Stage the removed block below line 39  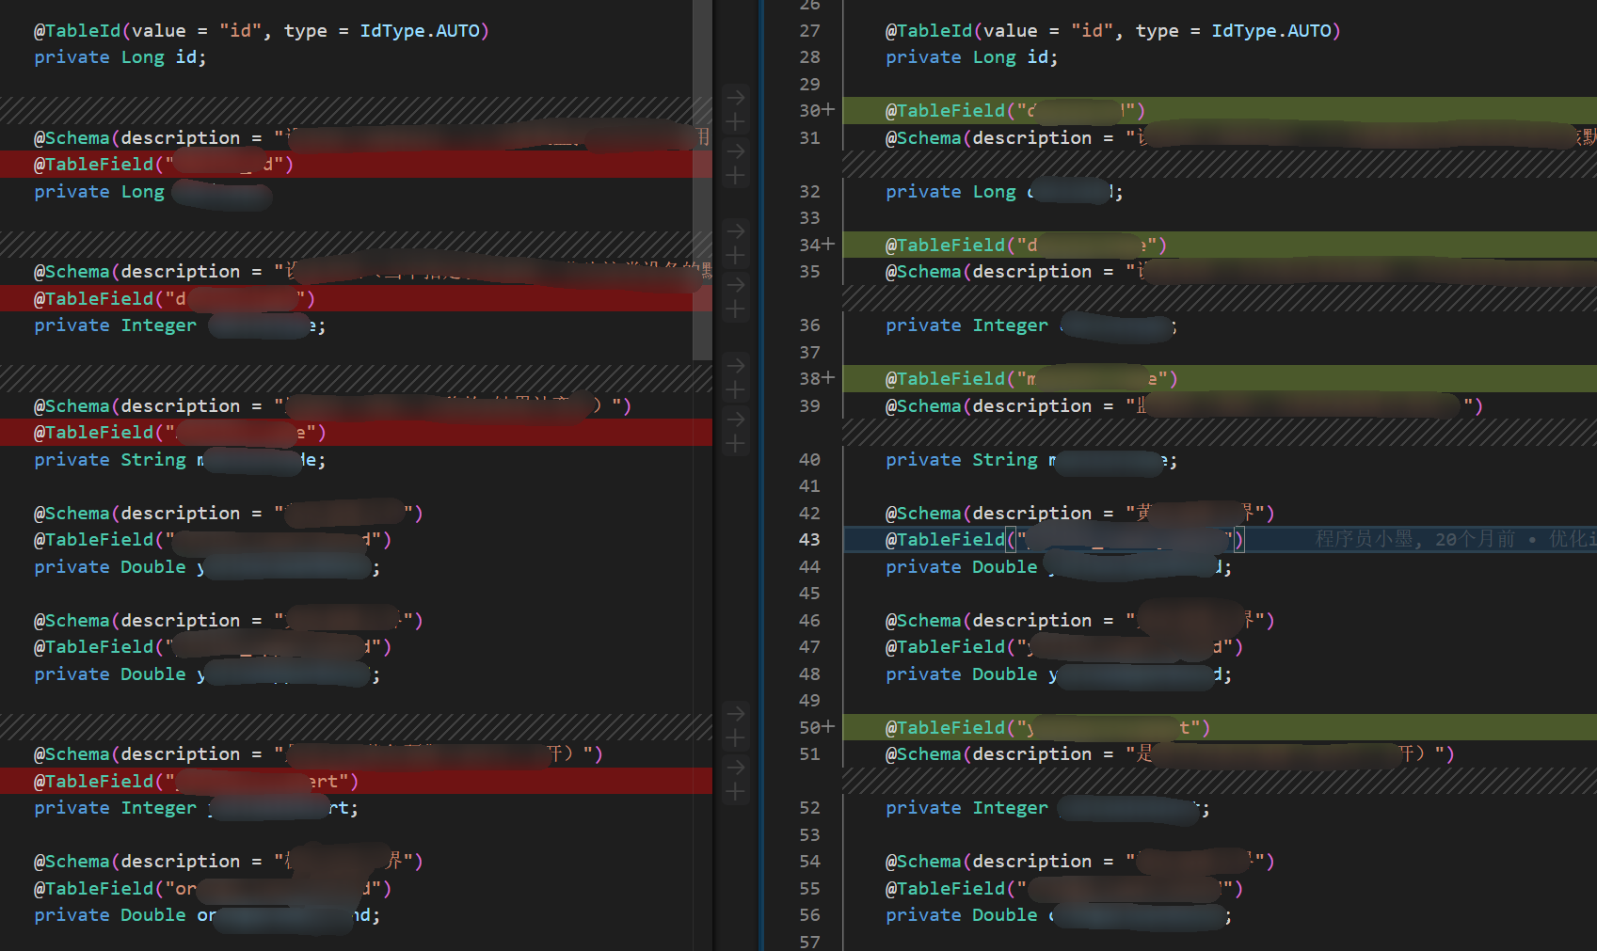point(736,444)
